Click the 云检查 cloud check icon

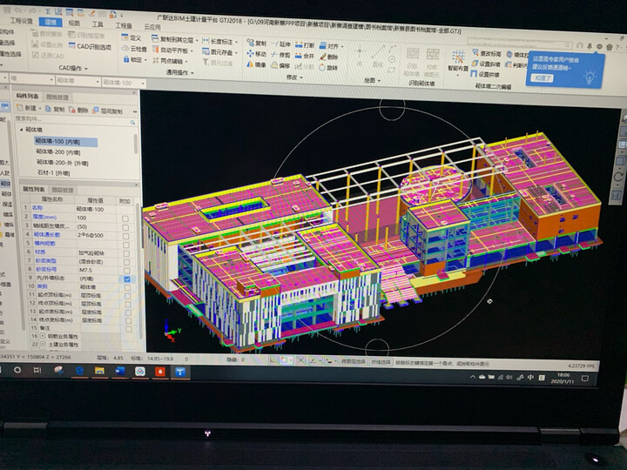(x=135, y=49)
